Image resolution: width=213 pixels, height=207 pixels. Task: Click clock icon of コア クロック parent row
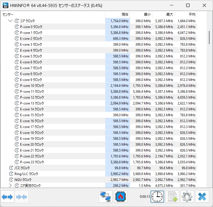[16, 21]
